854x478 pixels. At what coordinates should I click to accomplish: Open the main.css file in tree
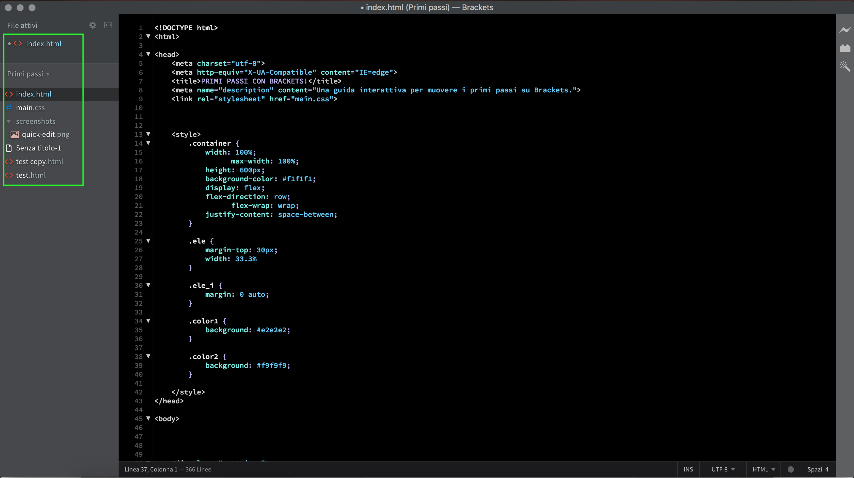click(30, 108)
